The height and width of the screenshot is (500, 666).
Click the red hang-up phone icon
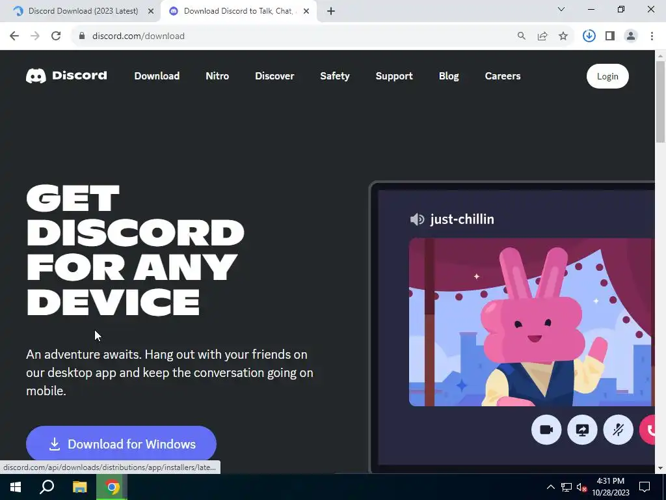647,430
